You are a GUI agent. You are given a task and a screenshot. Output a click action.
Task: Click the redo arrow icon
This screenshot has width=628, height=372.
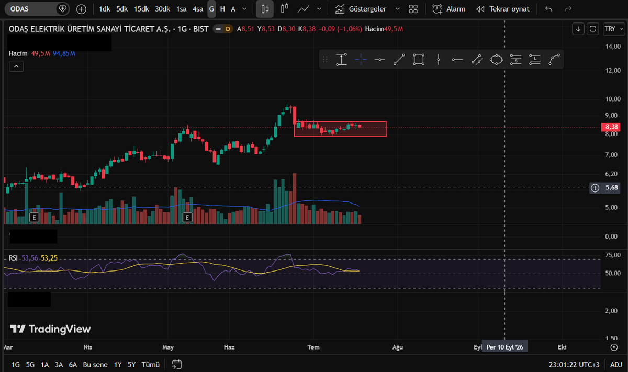tap(568, 9)
